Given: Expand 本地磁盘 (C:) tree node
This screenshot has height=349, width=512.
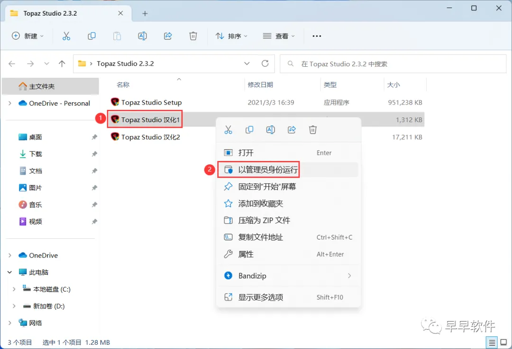Looking at the screenshot, I should tap(14, 289).
